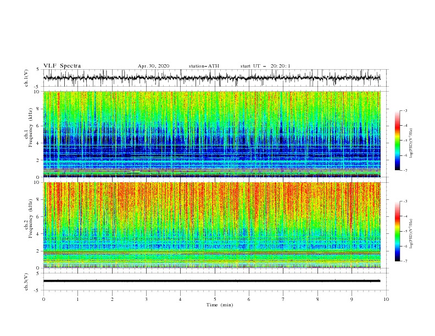Click time axis tick label '5'
Screen dimensions: 435x336
tap(215, 299)
